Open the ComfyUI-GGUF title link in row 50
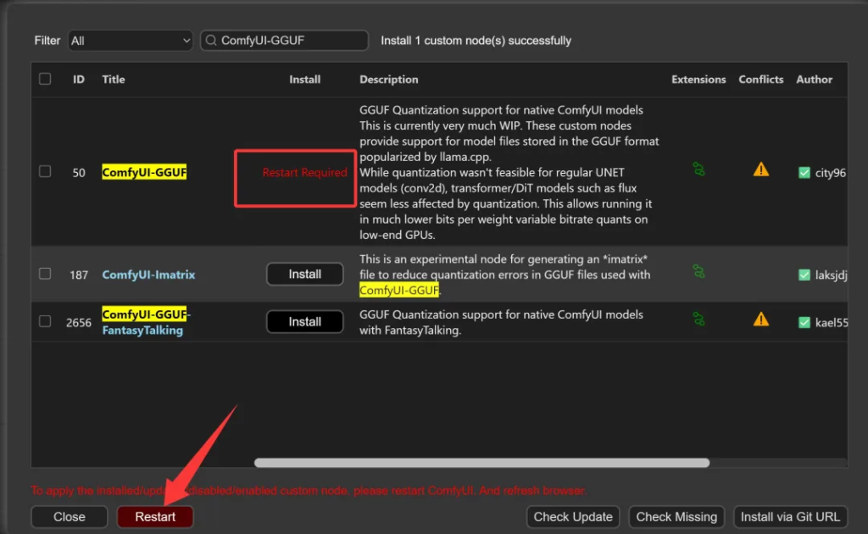 144,172
